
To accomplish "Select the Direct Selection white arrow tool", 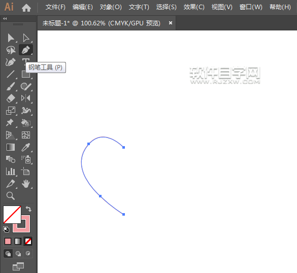I will [x=26, y=38].
